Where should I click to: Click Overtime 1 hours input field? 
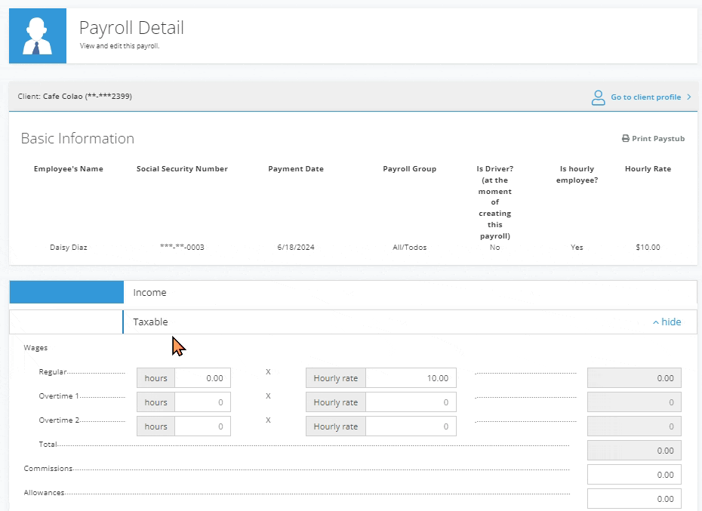(202, 402)
